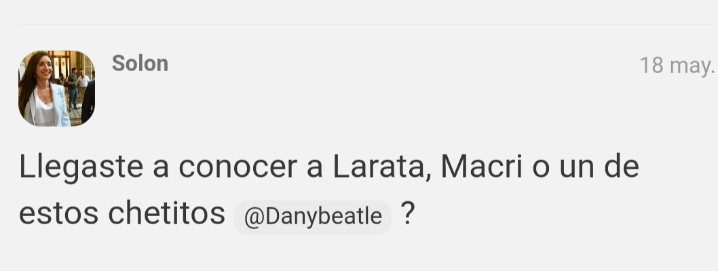Click the @ symbol in the Danybeatle chip
The image size is (718, 271).
pyautogui.click(x=254, y=217)
